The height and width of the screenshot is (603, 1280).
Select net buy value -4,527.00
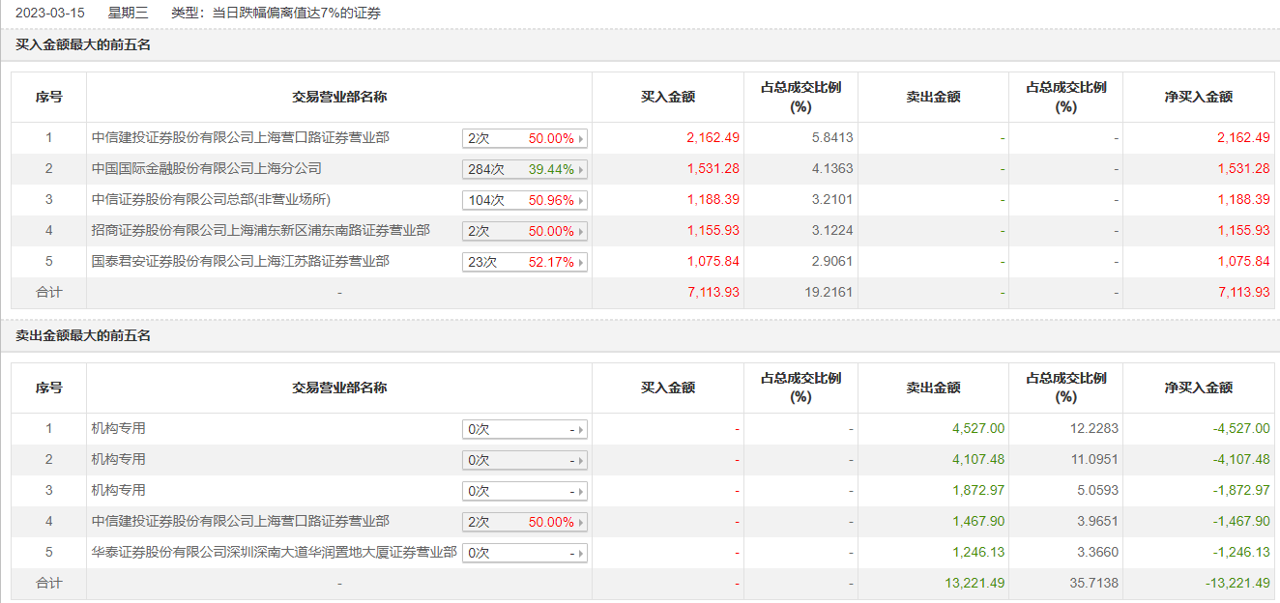pyautogui.click(x=1240, y=429)
